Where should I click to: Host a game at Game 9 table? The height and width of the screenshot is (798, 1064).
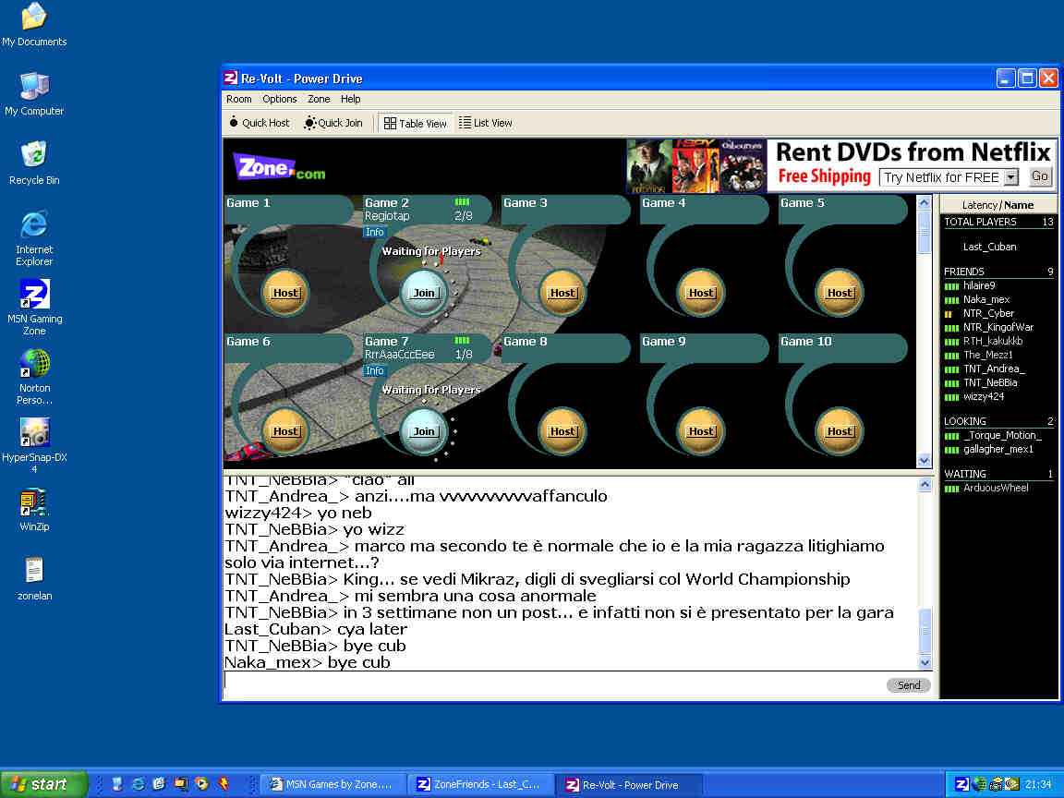pyautogui.click(x=701, y=431)
